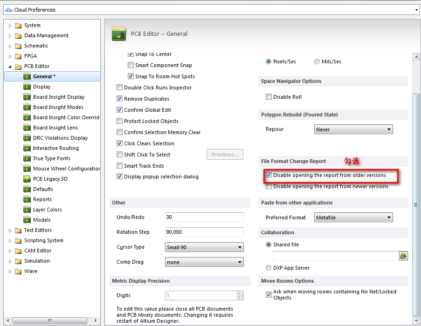Viewport: 421px width, 326px height.
Task: Toggle Disable opening report from newer versions
Action: (269, 186)
